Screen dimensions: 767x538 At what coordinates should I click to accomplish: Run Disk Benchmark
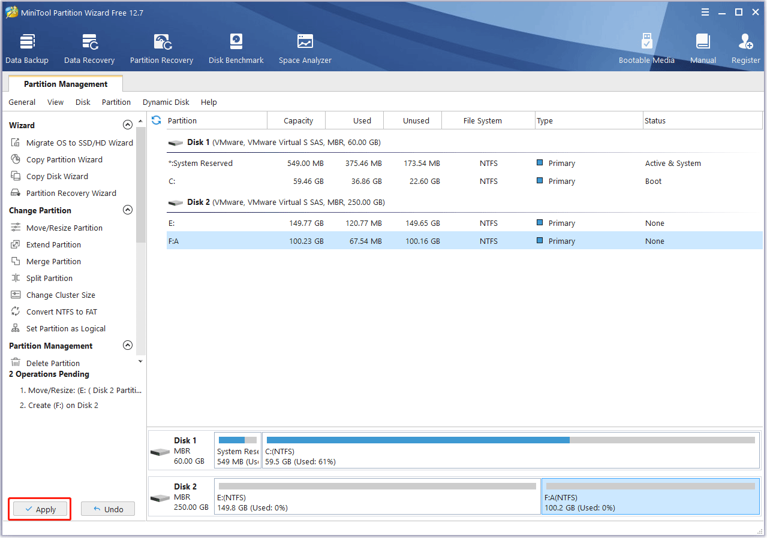pyautogui.click(x=235, y=47)
